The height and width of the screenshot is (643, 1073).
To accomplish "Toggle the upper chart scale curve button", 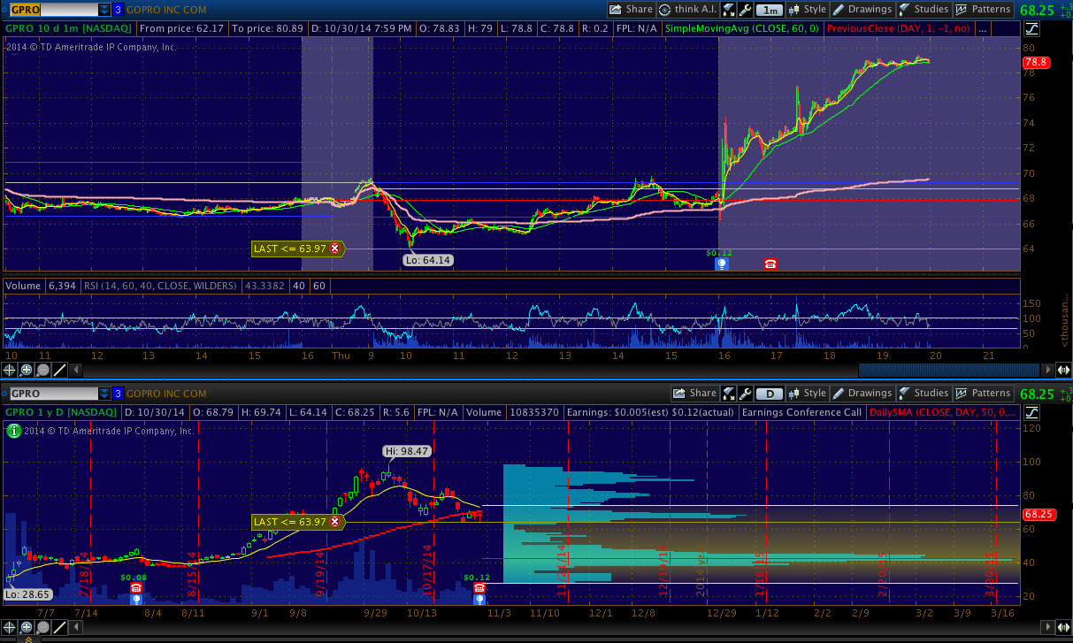I will point(1031,29).
